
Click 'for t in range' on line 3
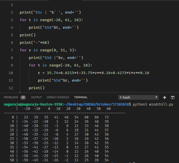click(51, 20)
